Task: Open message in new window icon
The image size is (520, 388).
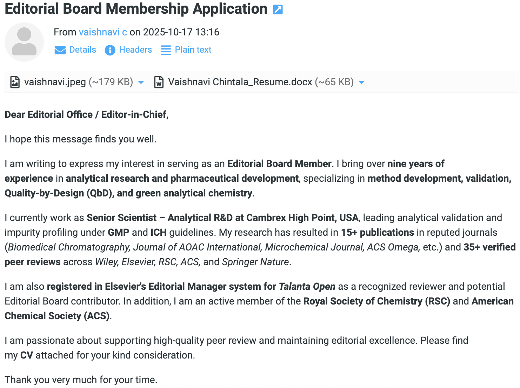Action: 278,9
